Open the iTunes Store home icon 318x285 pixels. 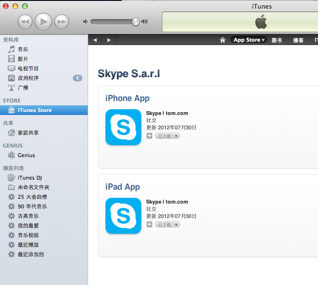click(223, 40)
